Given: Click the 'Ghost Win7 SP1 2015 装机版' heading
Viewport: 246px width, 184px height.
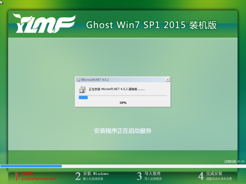Looking at the screenshot, I should click(151, 25).
